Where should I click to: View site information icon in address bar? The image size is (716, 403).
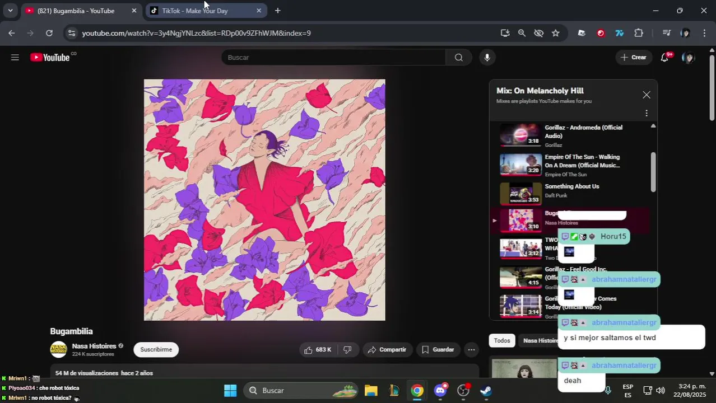coord(71,33)
